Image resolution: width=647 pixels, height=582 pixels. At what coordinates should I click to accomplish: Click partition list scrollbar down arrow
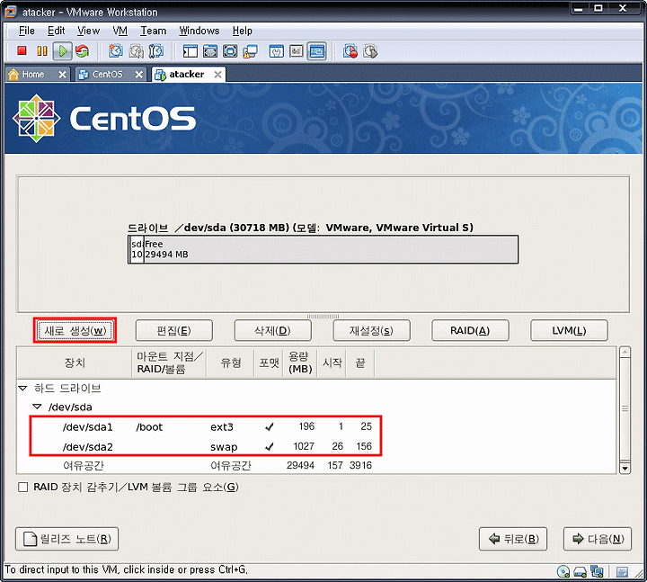pos(625,468)
